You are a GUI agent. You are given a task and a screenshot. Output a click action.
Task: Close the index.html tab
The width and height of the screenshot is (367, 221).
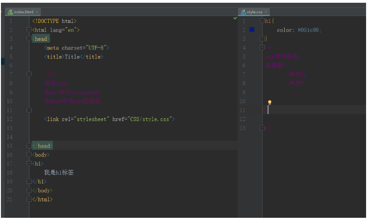[x=37, y=11]
